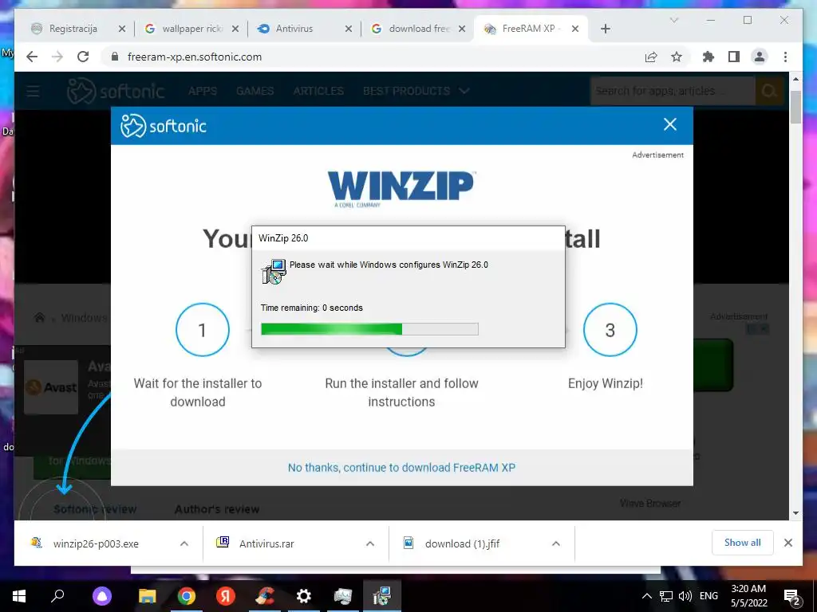This screenshot has height=612, width=817.
Task: Open the notification center icon
Action: tap(791, 596)
